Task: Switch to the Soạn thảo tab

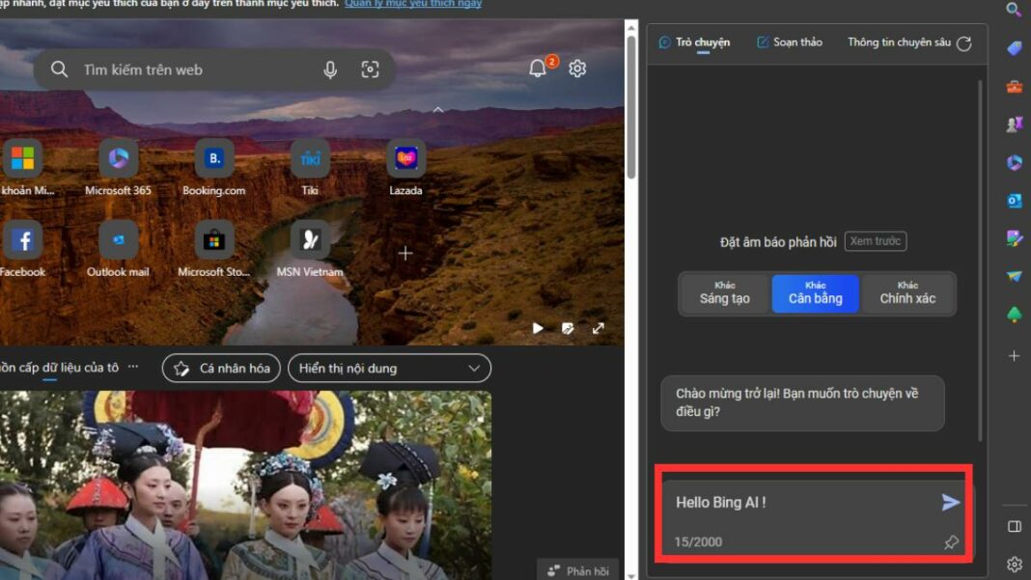Action: [x=789, y=41]
